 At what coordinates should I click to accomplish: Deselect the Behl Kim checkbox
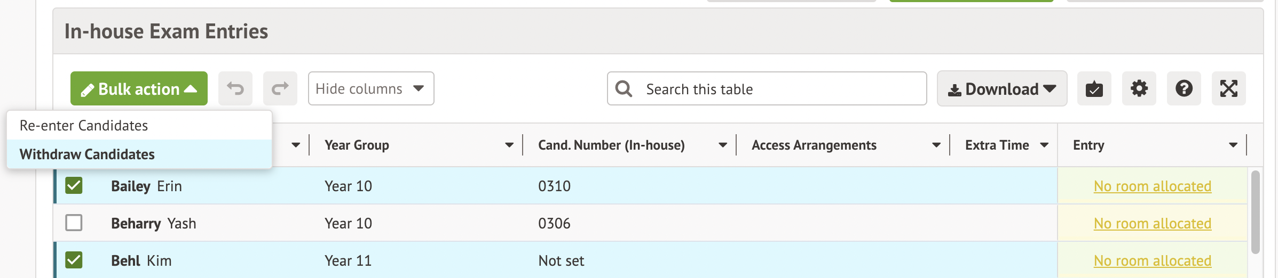click(74, 260)
